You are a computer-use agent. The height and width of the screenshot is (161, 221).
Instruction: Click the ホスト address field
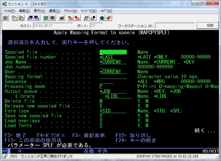click(x=53, y=26)
